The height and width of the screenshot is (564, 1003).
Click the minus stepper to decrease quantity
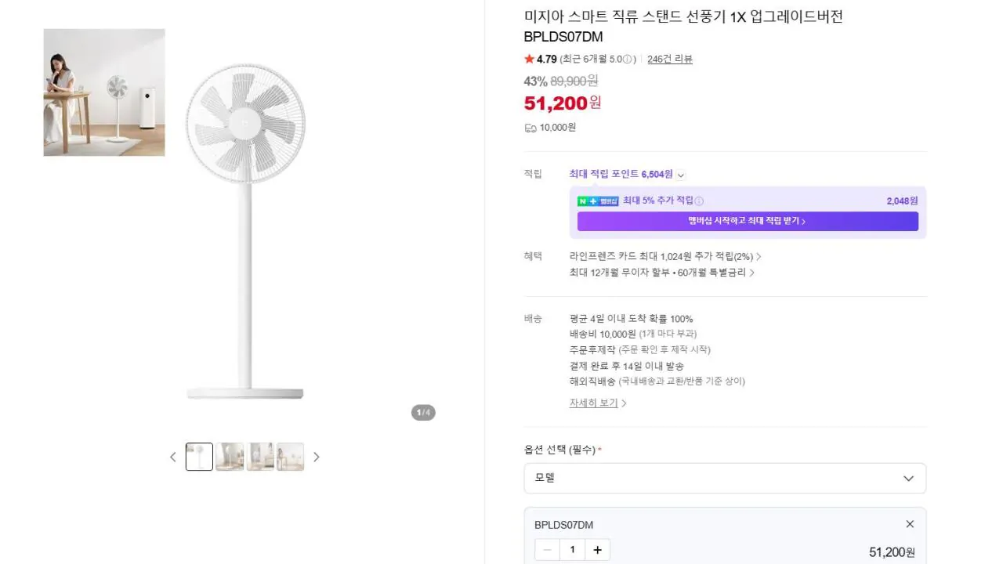[547, 549]
